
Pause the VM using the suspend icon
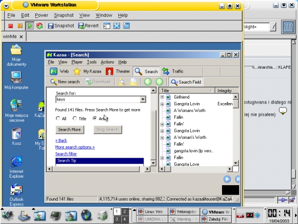pyautogui.click(x=20, y=26)
